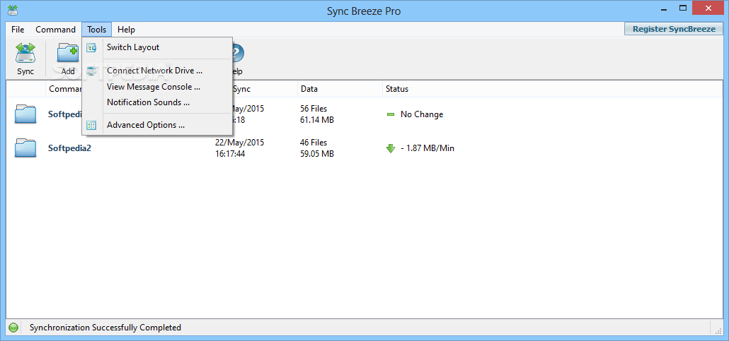Click the 61.14 MB data size
Image resolution: width=729 pixels, height=341 pixels.
click(x=317, y=120)
